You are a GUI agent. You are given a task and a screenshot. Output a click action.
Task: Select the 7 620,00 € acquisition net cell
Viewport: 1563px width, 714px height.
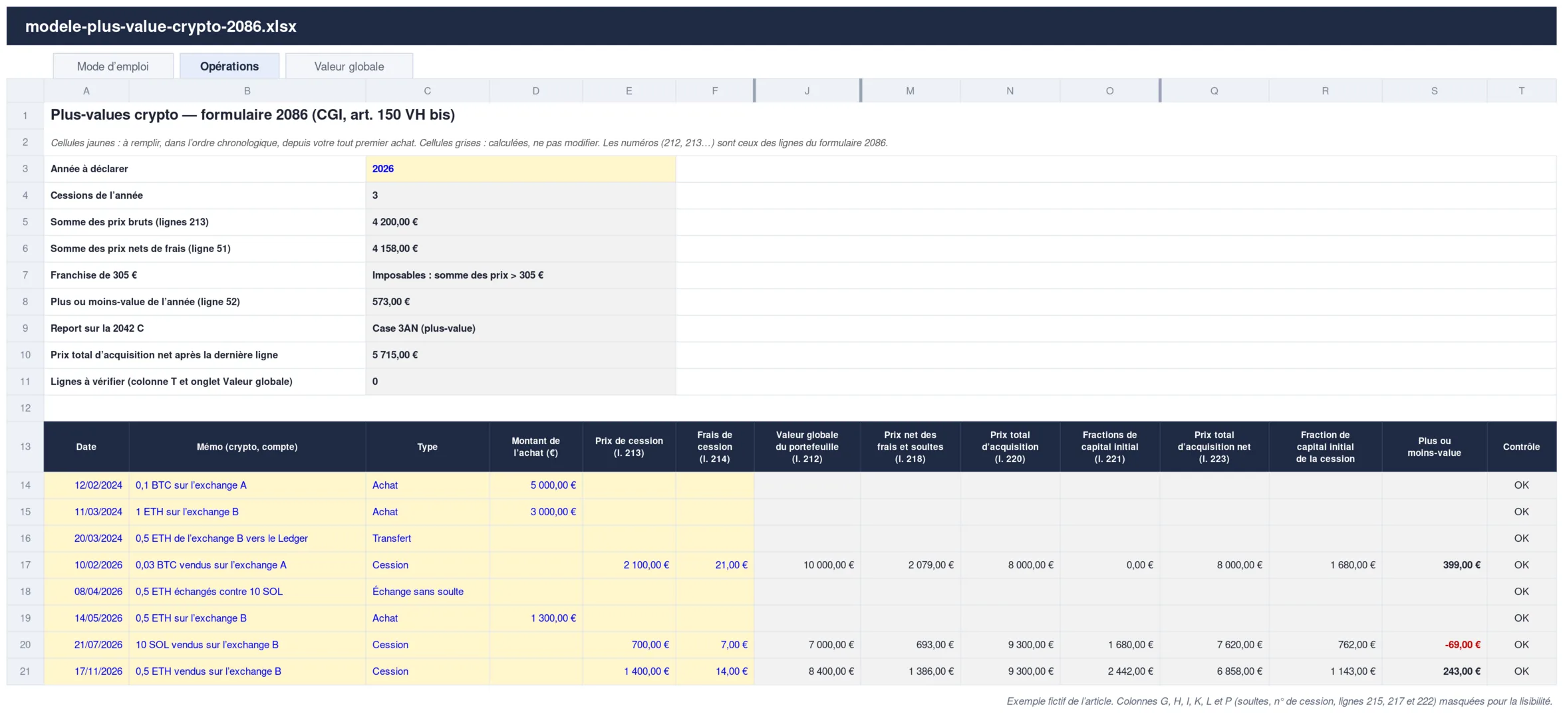click(1214, 645)
